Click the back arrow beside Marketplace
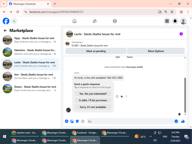 (x=5, y=30)
